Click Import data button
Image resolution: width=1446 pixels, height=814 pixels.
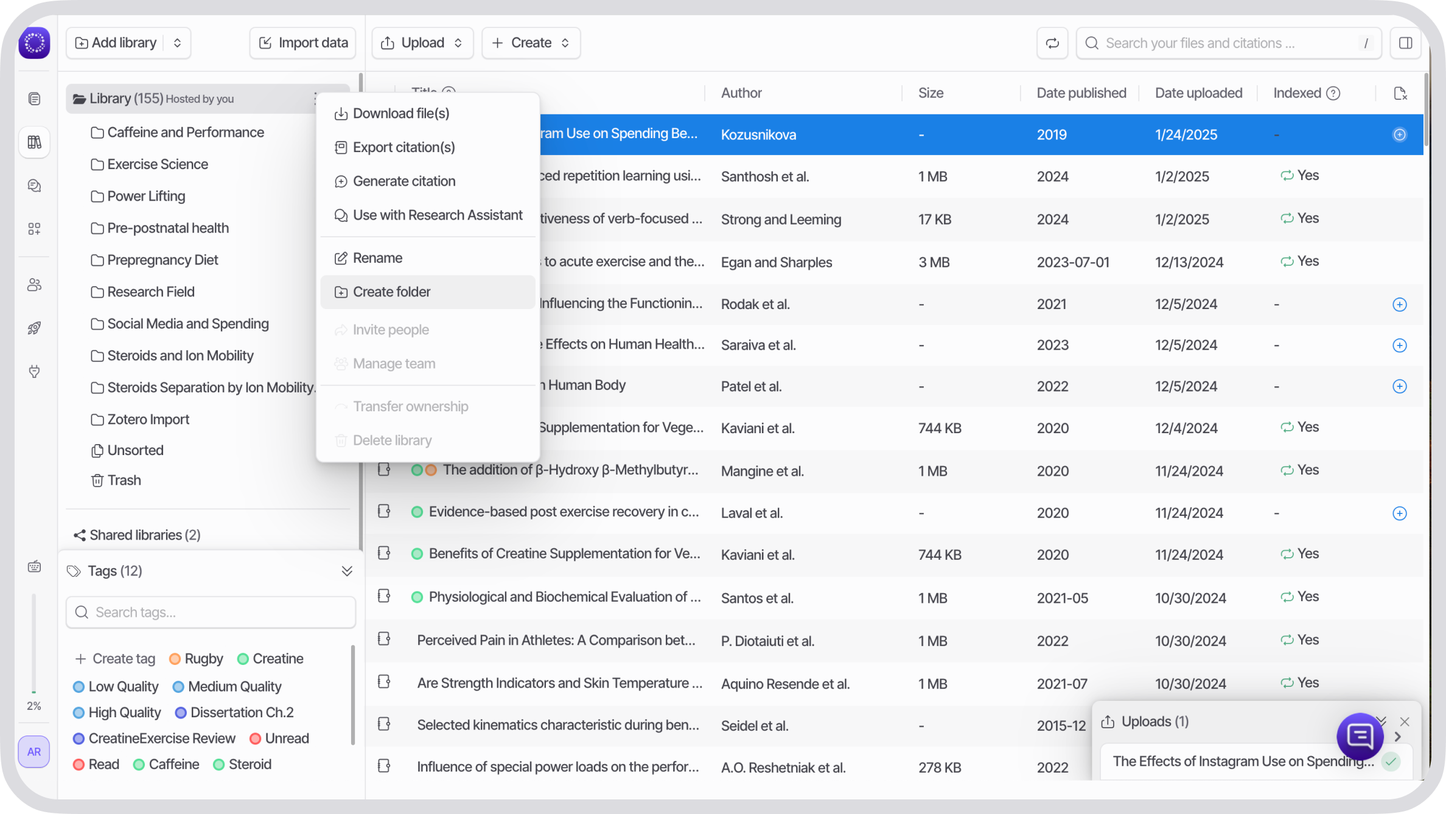tap(302, 43)
